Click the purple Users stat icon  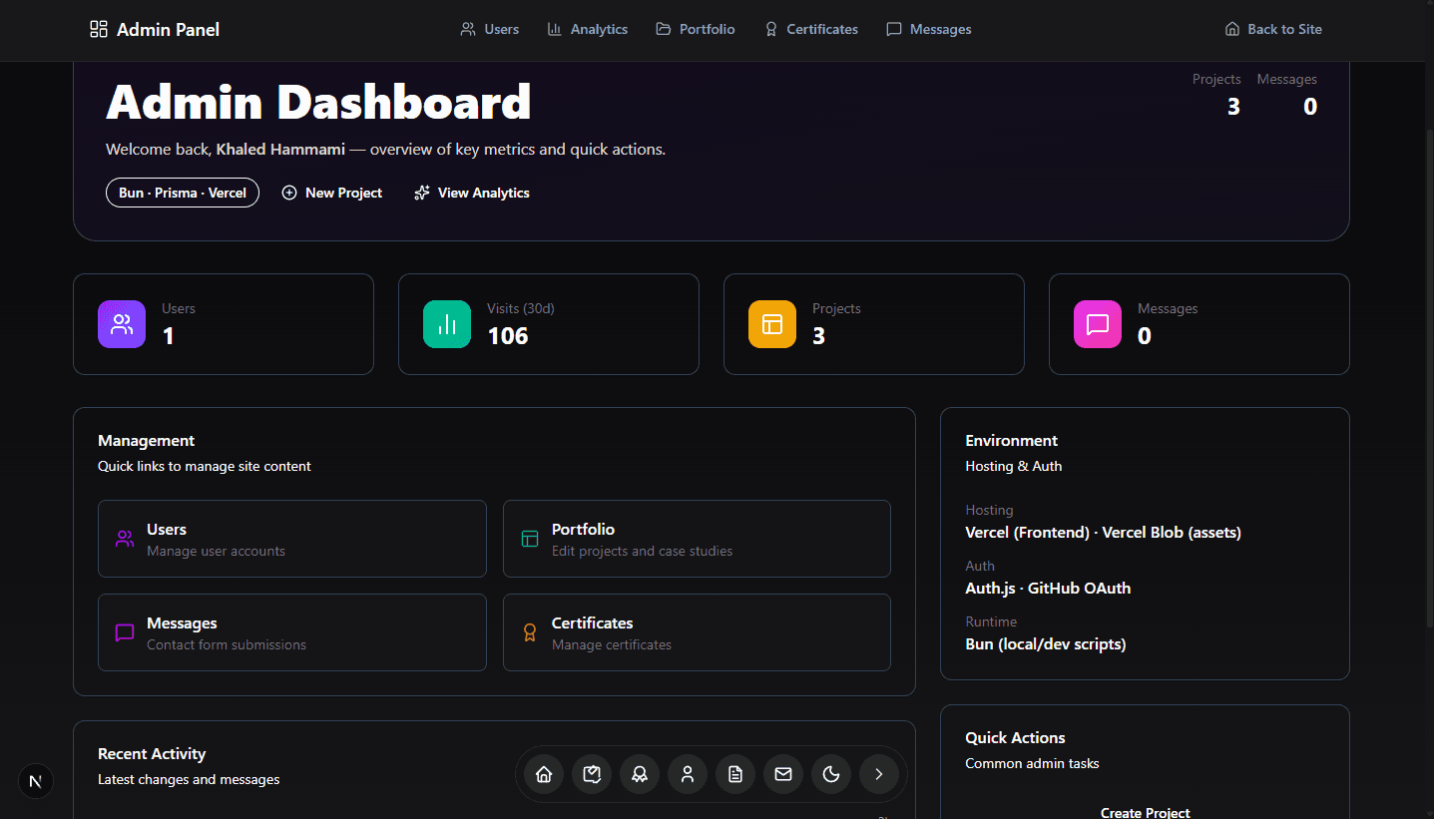122,324
